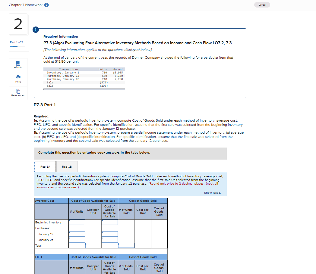Click the January 26 Cost per Unit field
The height and width of the screenshot is (274, 316).
(x=93, y=240)
